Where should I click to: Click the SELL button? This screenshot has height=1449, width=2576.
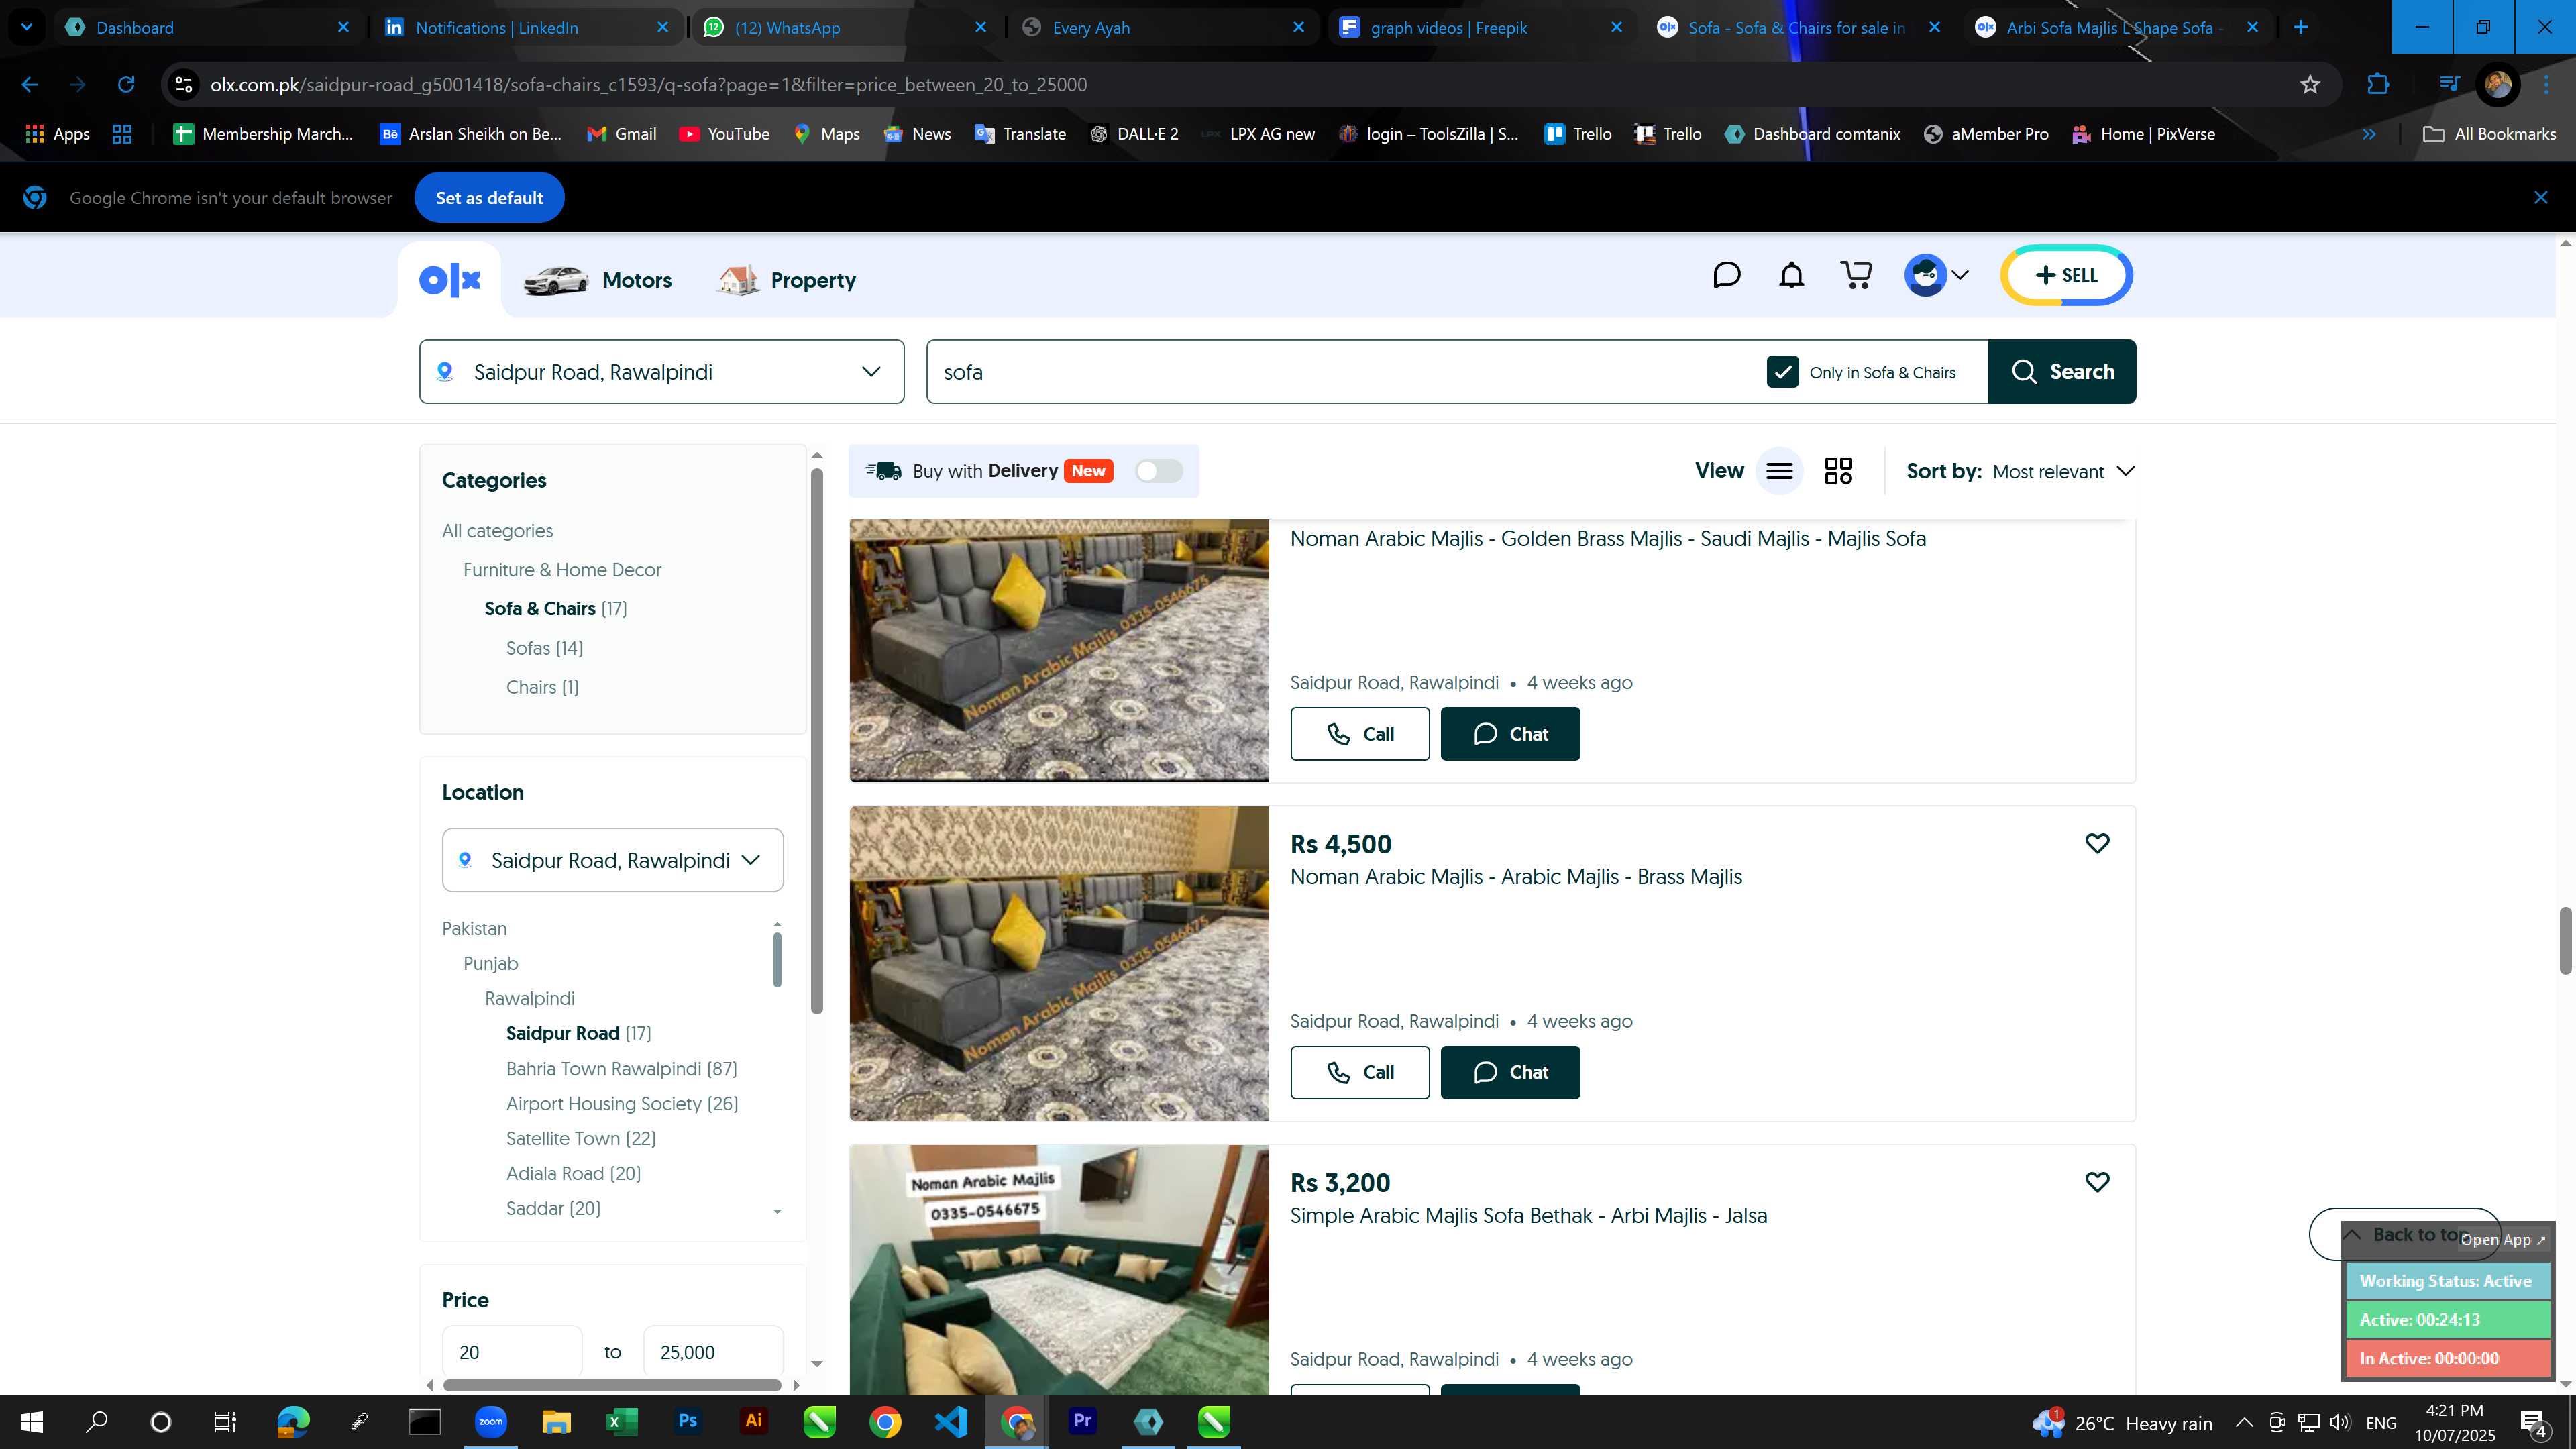tap(2067, 275)
